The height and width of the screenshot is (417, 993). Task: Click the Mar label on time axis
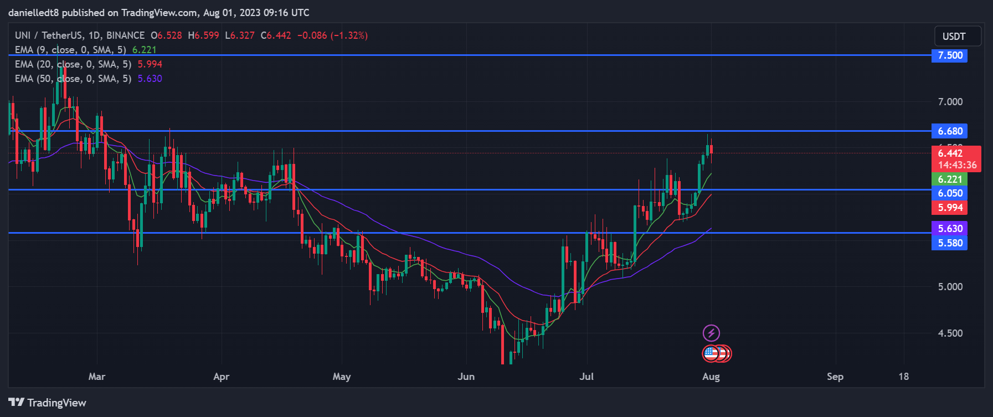tap(97, 377)
